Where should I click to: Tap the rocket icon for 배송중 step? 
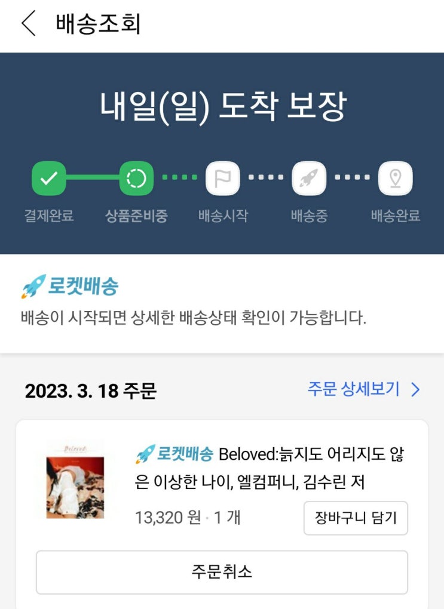click(309, 179)
